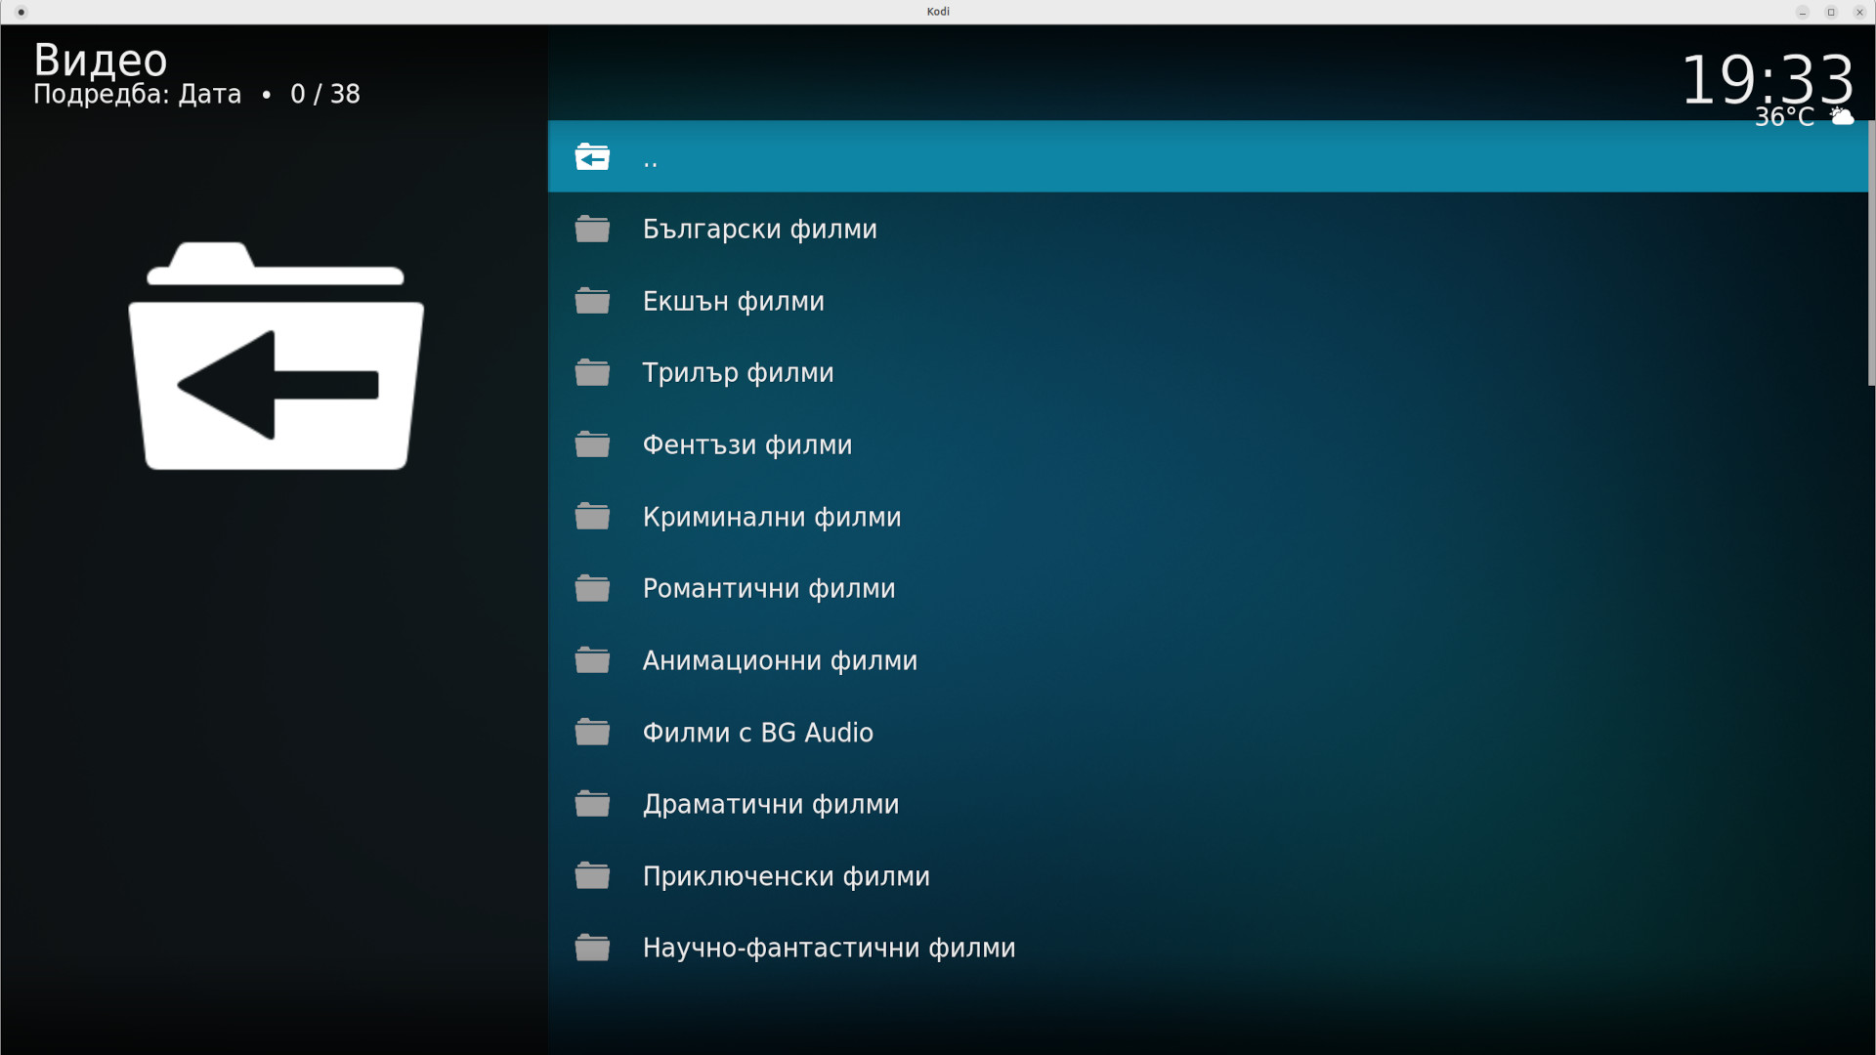The width and height of the screenshot is (1876, 1055).
Task: Click the parent folder back-arrow icon
Action: click(x=592, y=156)
